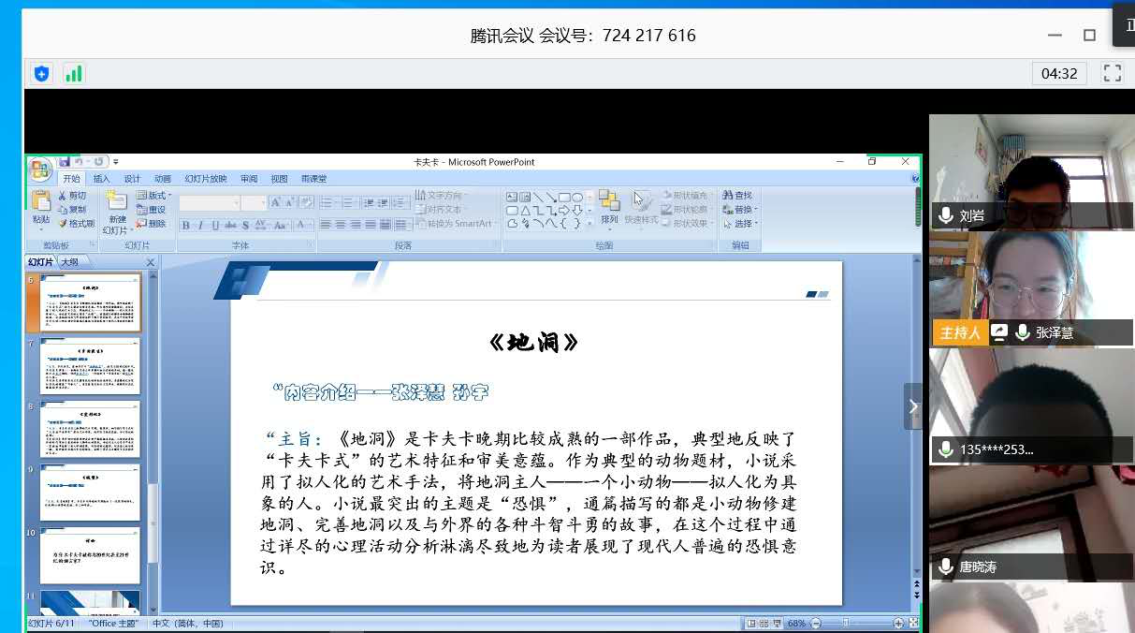Open the Office button menu
The height and width of the screenshot is (633, 1135).
coord(40,169)
